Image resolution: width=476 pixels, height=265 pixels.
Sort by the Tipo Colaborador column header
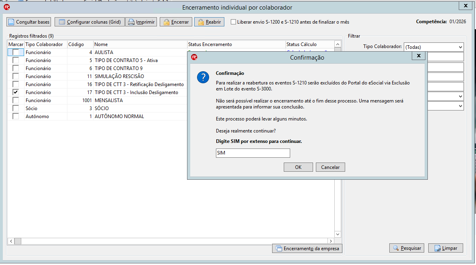[x=45, y=44]
